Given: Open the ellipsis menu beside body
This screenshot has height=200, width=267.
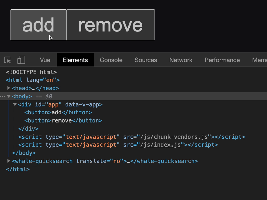Looking at the screenshot, I should pyautogui.click(x=3, y=97).
